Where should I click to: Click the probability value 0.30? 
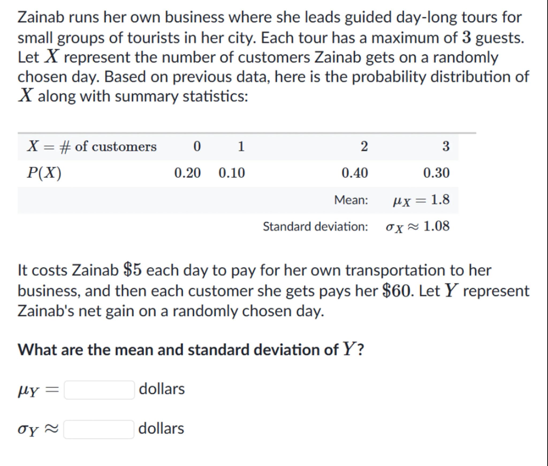(x=436, y=173)
